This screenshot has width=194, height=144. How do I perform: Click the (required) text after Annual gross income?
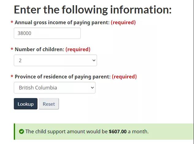click(x=123, y=23)
